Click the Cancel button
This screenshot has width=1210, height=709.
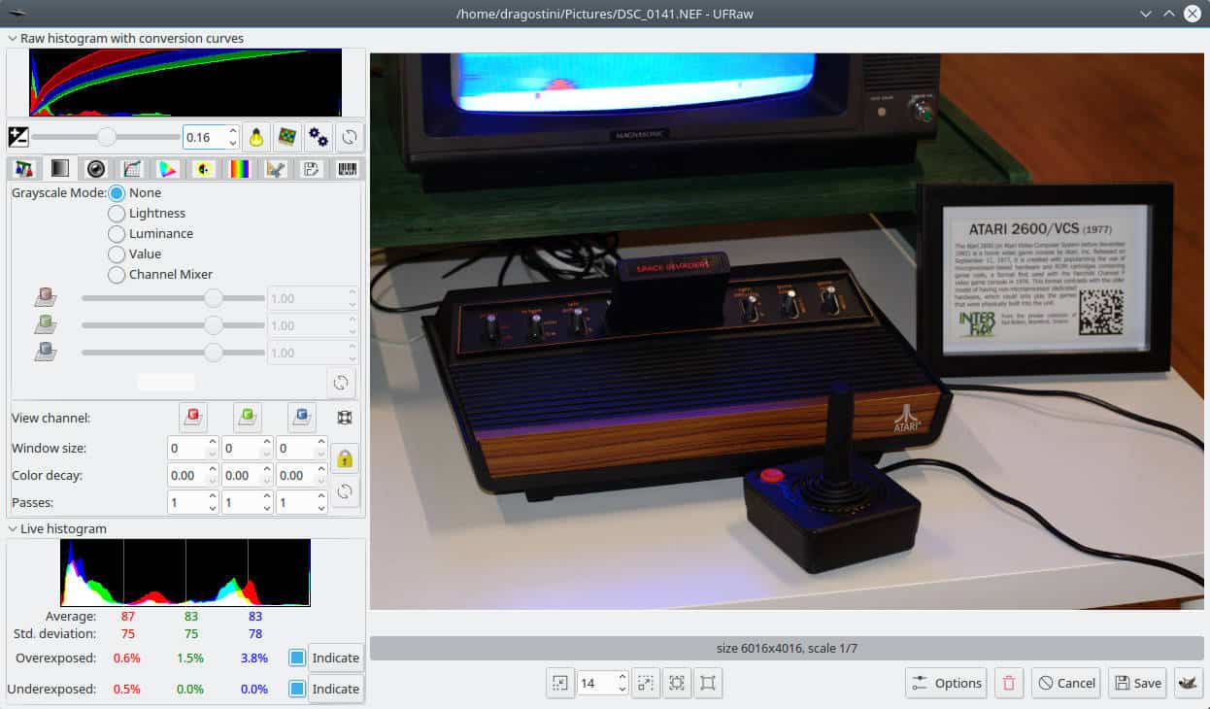pos(1065,683)
